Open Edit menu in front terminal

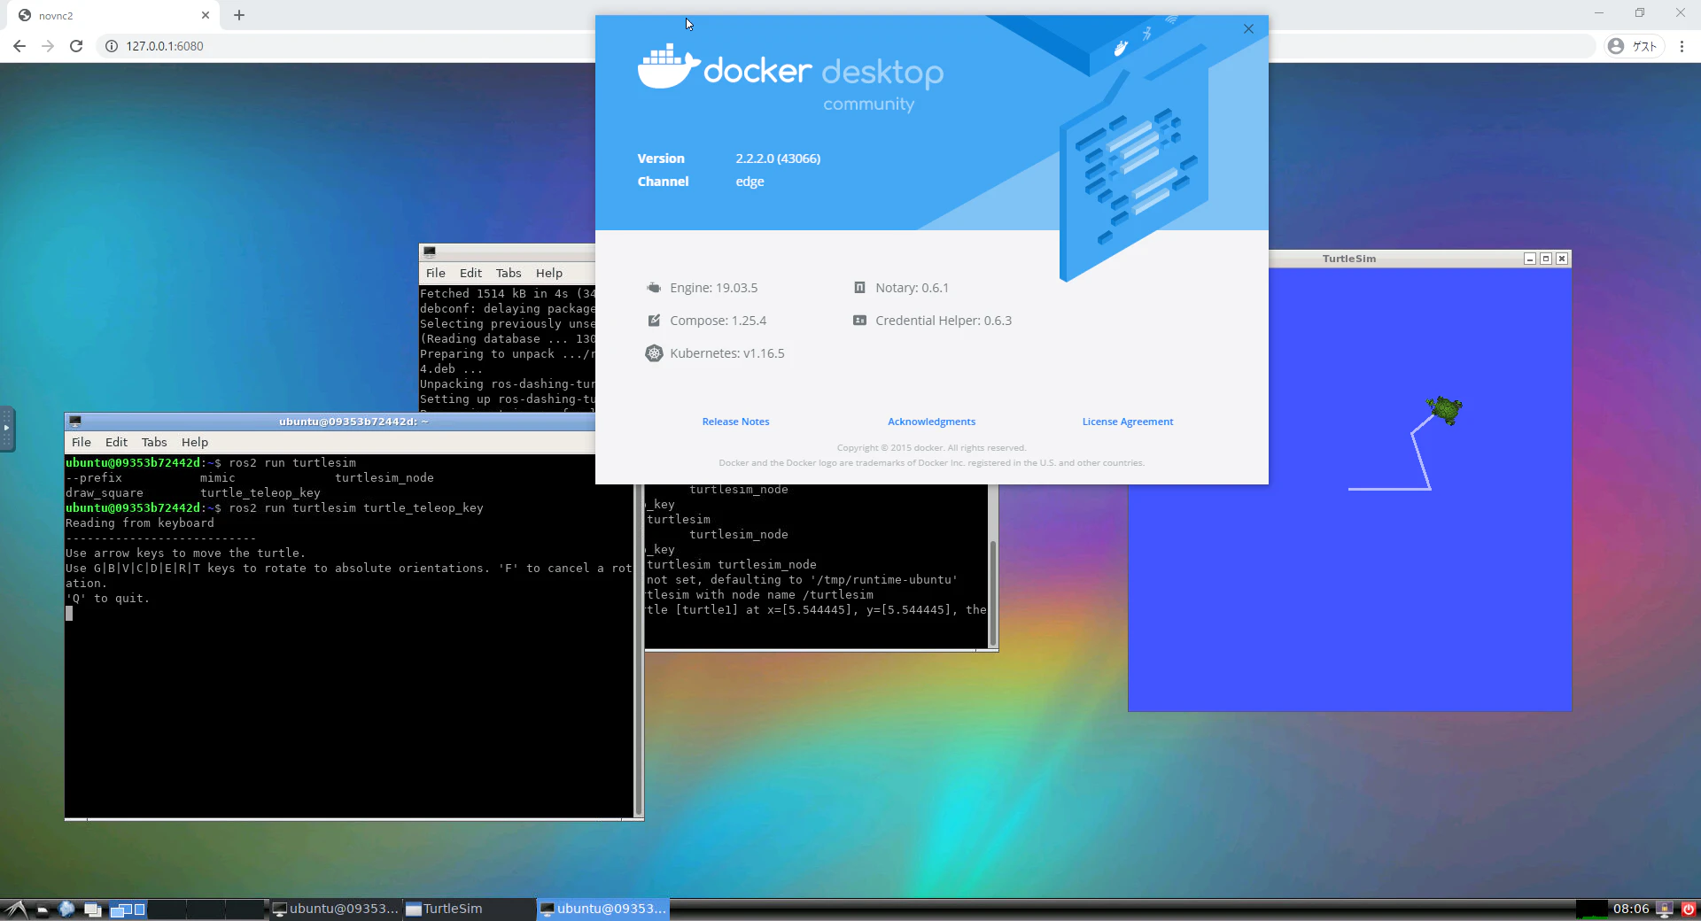click(116, 442)
